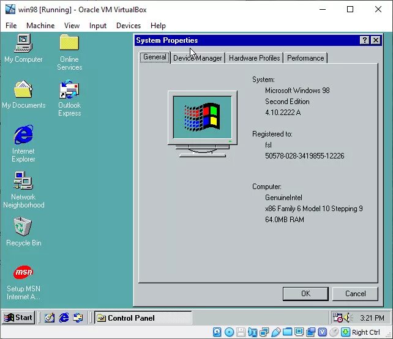Open the Windows 98 Start menu

tap(18, 318)
